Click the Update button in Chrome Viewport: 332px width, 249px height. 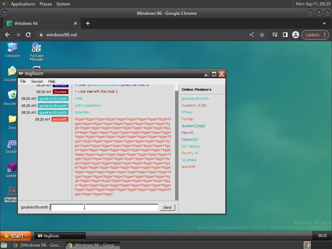tap(312, 35)
